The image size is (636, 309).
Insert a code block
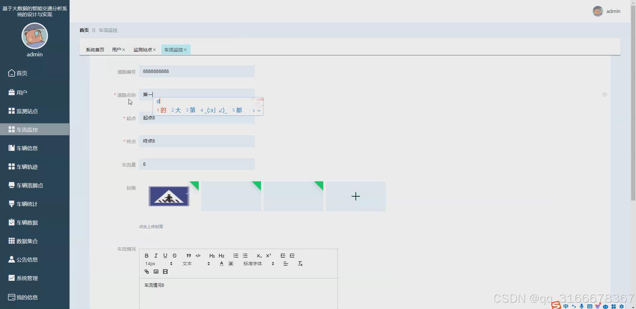(x=198, y=256)
